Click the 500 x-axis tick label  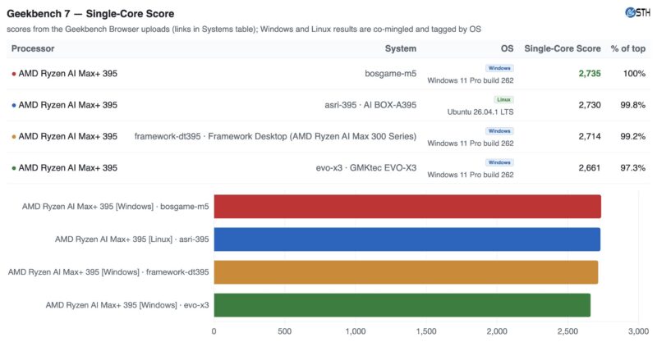284,331
